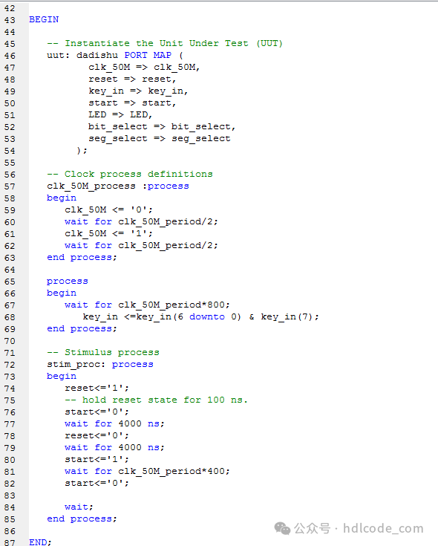Click 'uut: dadishu PORT MAP (' line
Screen dimensions: 438x546
click(115, 55)
